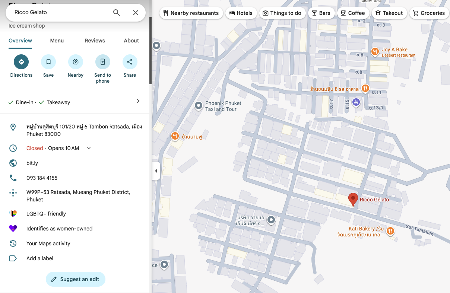Select the Groceries filter chip
The height and width of the screenshot is (293, 450).
click(429, 13)
